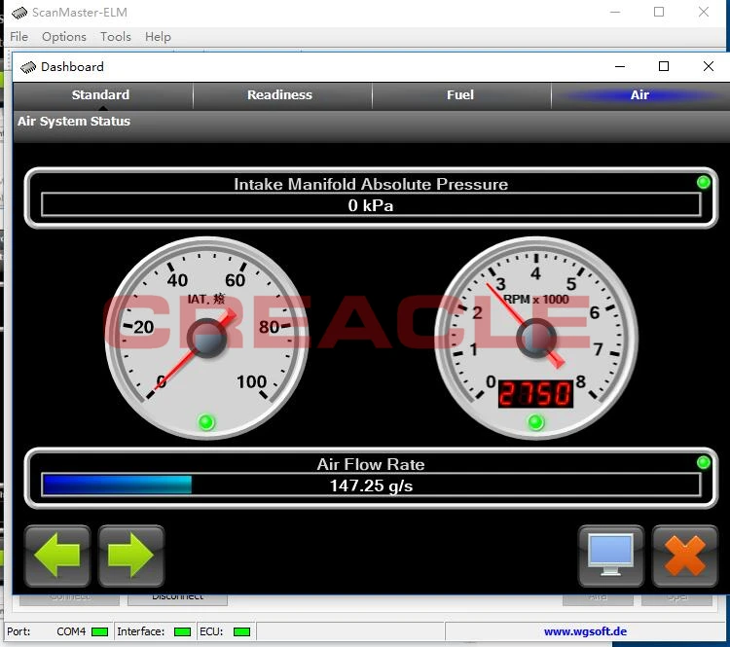
Task: Click the 'COM4' port text
Action: click(x=71, y=631)
